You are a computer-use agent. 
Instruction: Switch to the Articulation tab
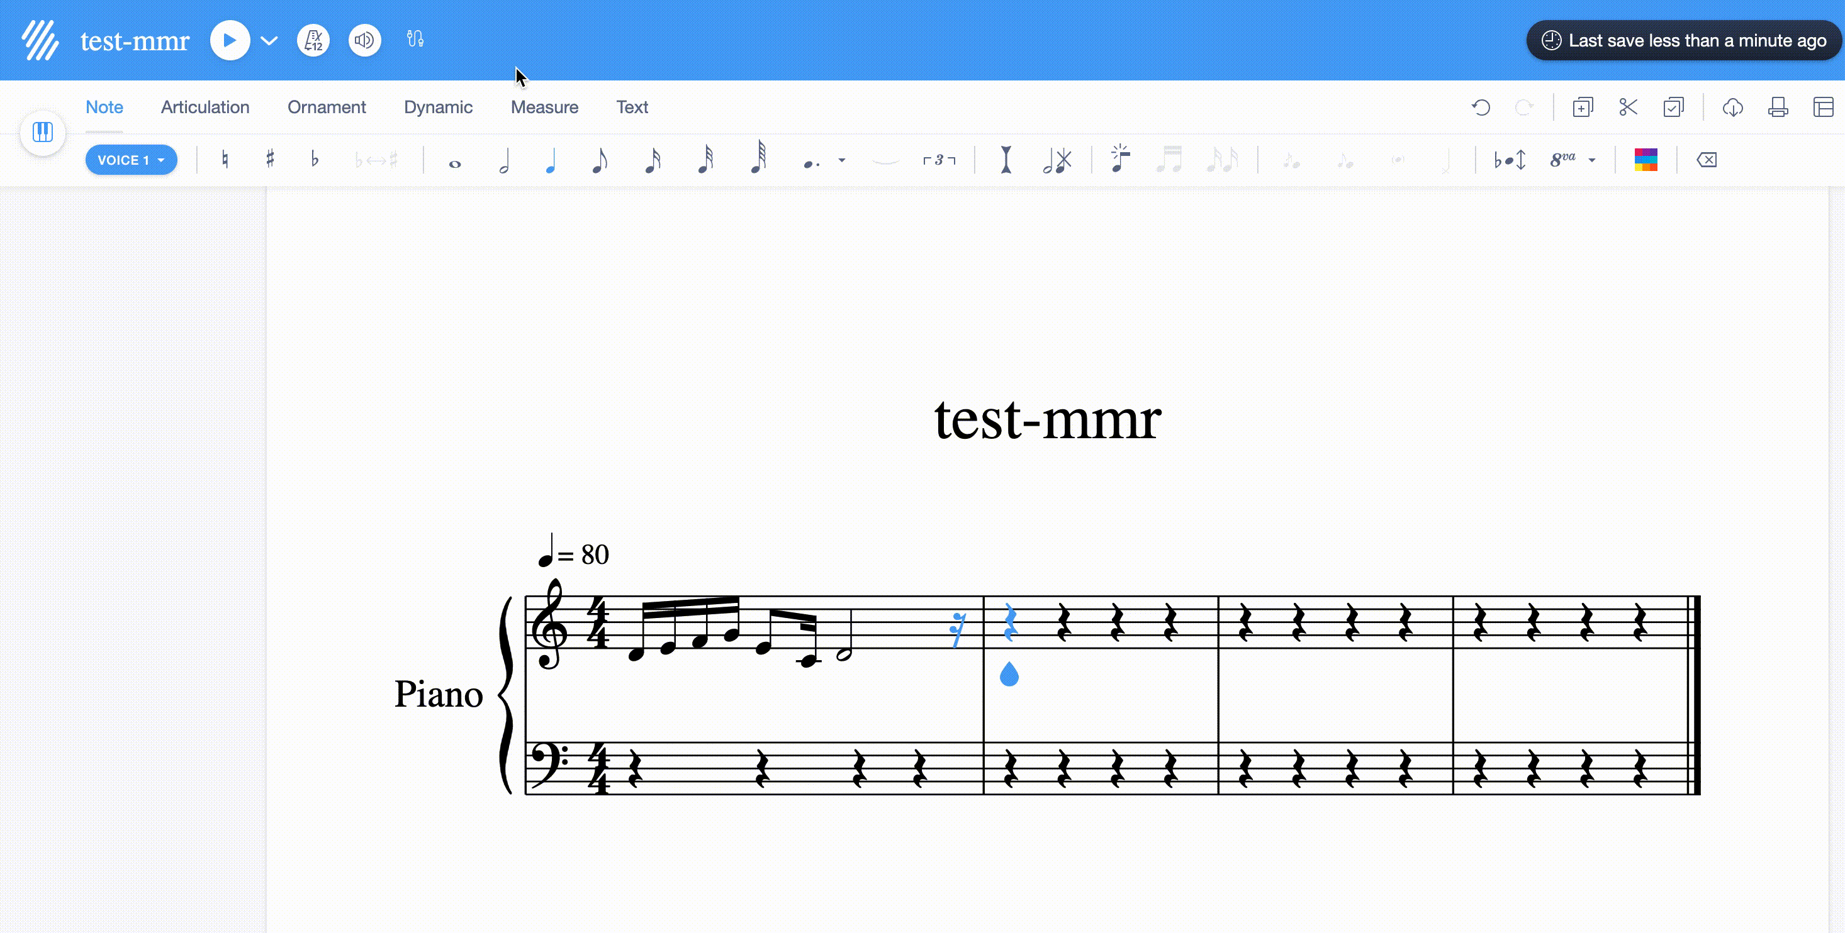pos(205,107)
